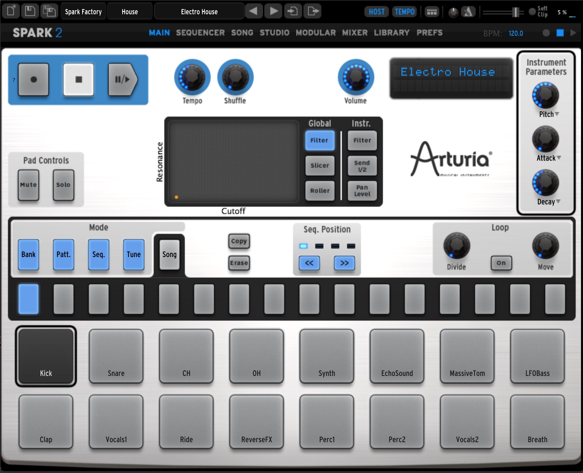Screen dimensions: 583x473
Task: Switch to the MIXER tab
Action: point(355,33)
